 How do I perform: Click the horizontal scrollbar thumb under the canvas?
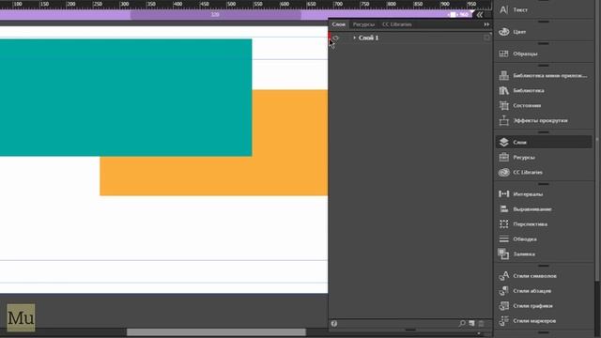(x=216, y=331)
